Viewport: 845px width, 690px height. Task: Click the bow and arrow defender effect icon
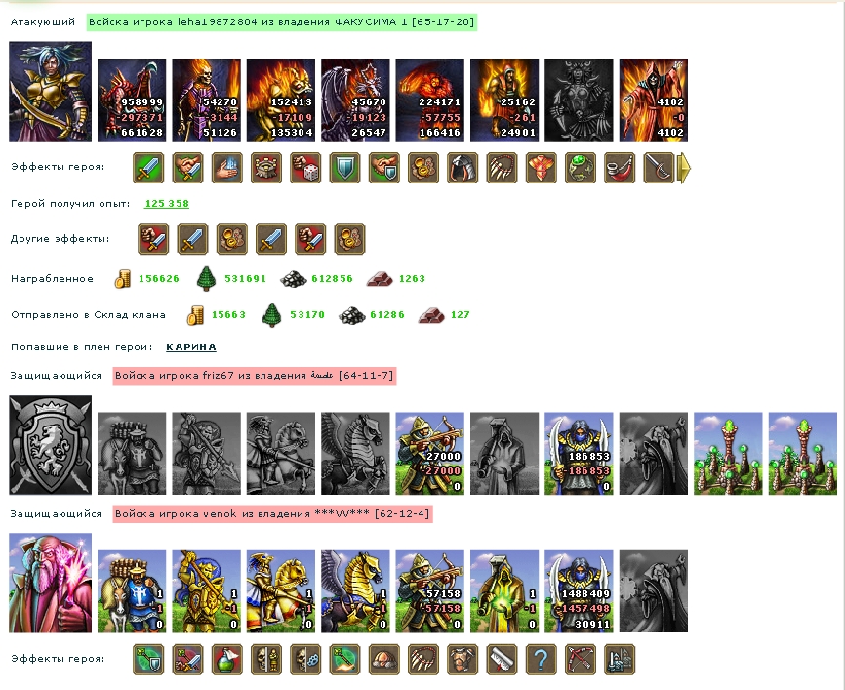[581, 660]
